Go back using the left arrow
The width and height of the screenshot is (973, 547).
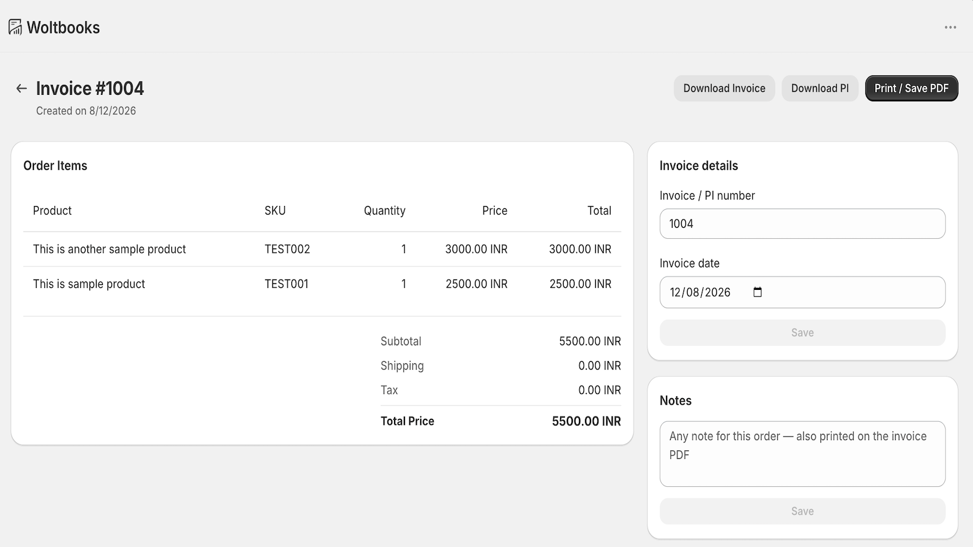(x=21, y=89)
